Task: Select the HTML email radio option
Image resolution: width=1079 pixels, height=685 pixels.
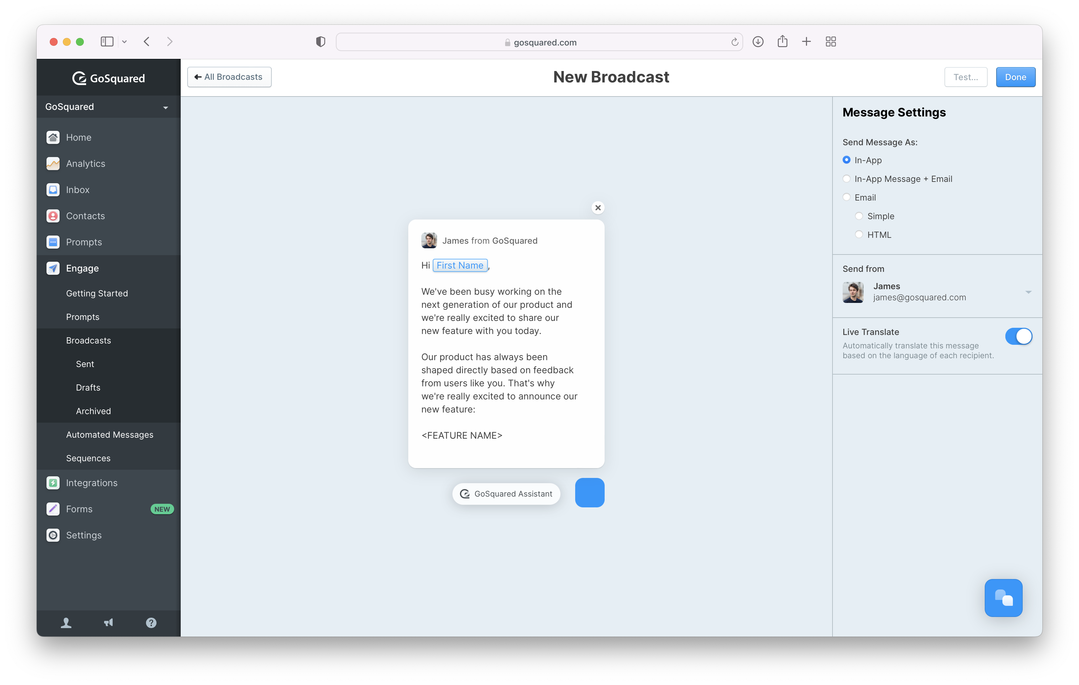Action: click(x=859, y=234)
